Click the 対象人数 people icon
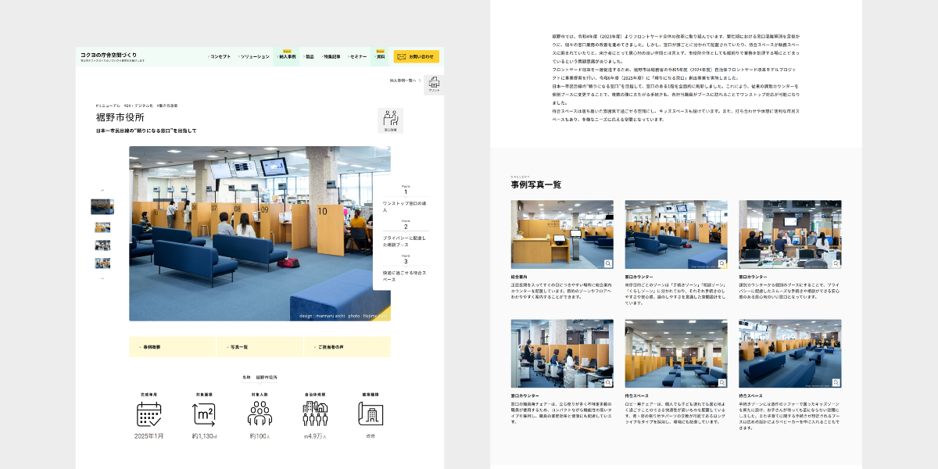The height and width of the screenshot is (469, 938). pyautogui.click(x=260, y=414)
